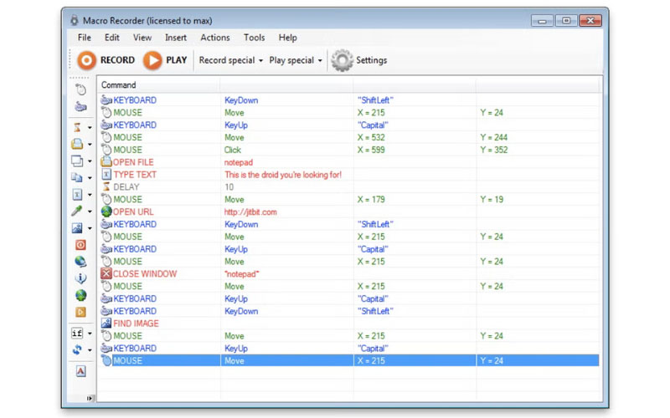Open the Insert menu

click(176, 38)
